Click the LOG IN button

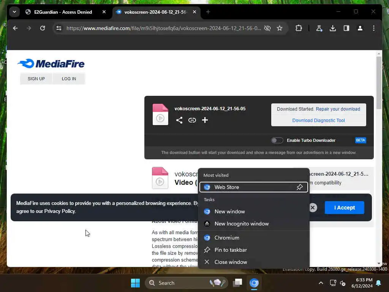coord(69,79)
